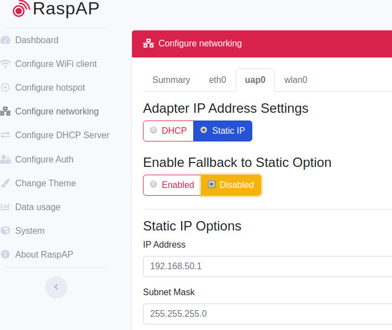Open the Change Theme page
This screenshot has width=392, height=330.
click(x=45, y=184)
